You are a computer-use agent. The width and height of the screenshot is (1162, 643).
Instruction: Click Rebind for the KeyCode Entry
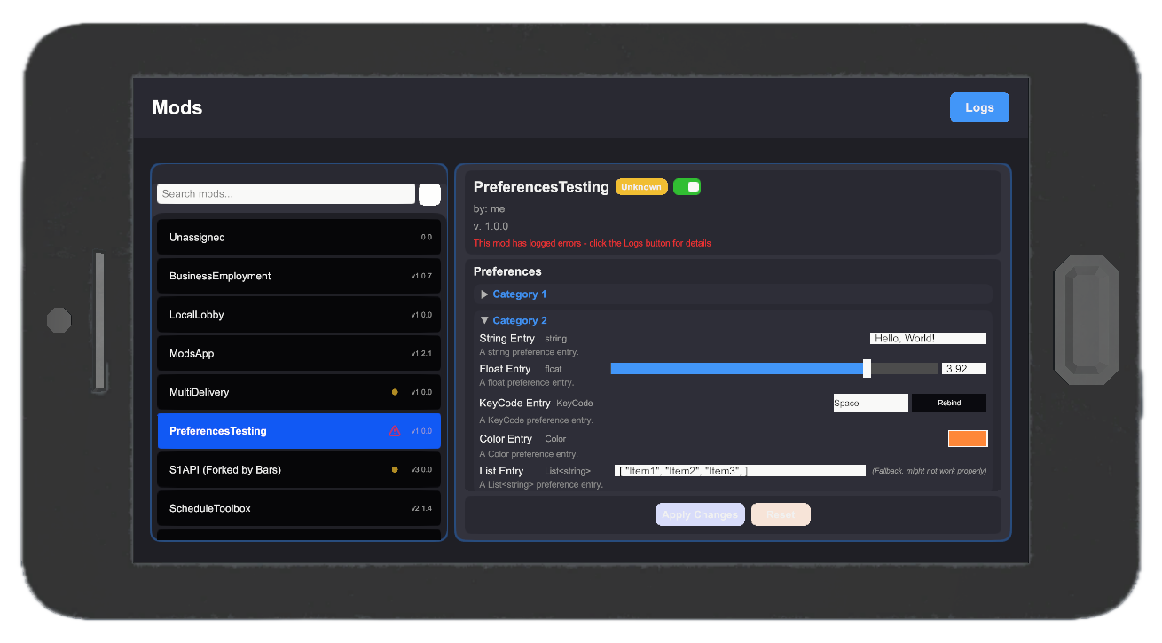948,403
